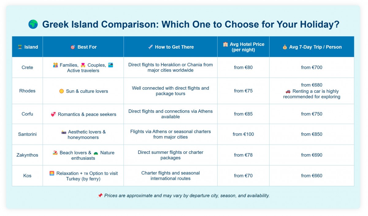Click the sun icon beside Sun & culture lovers

click(x=61, y=91)
